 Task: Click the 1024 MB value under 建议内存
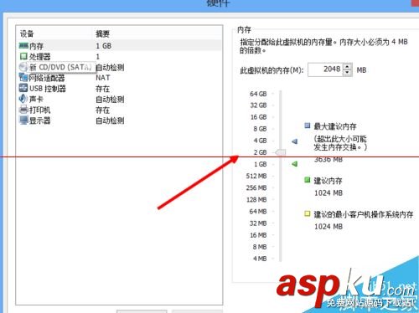point(328,192)
